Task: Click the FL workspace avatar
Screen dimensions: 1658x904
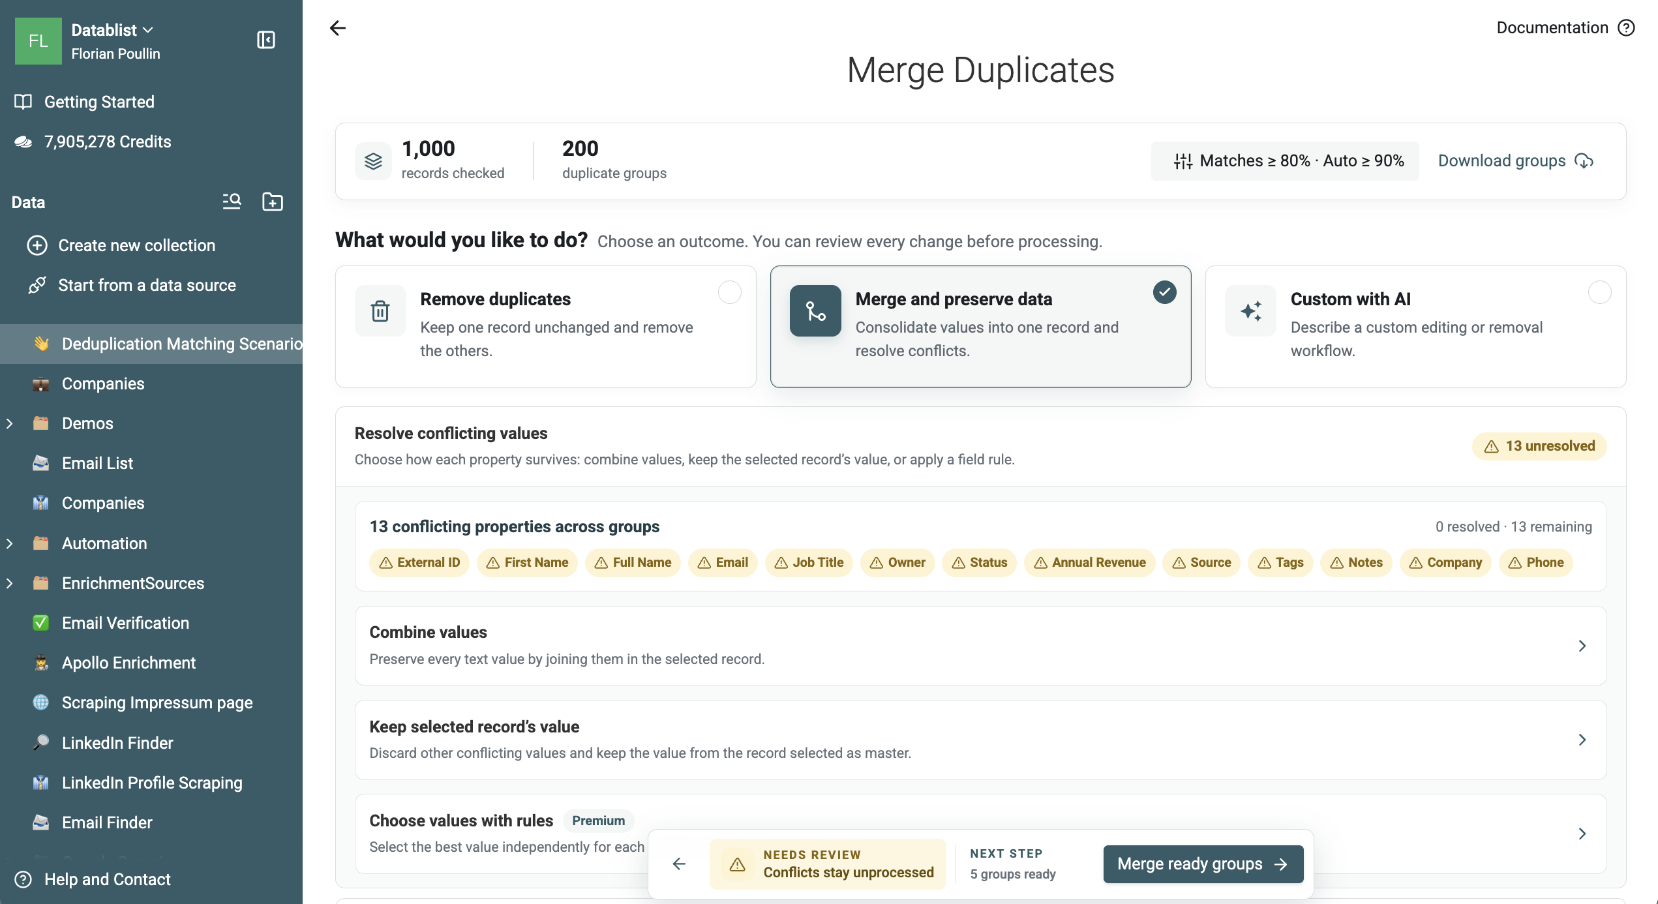Action: point(38,41)
